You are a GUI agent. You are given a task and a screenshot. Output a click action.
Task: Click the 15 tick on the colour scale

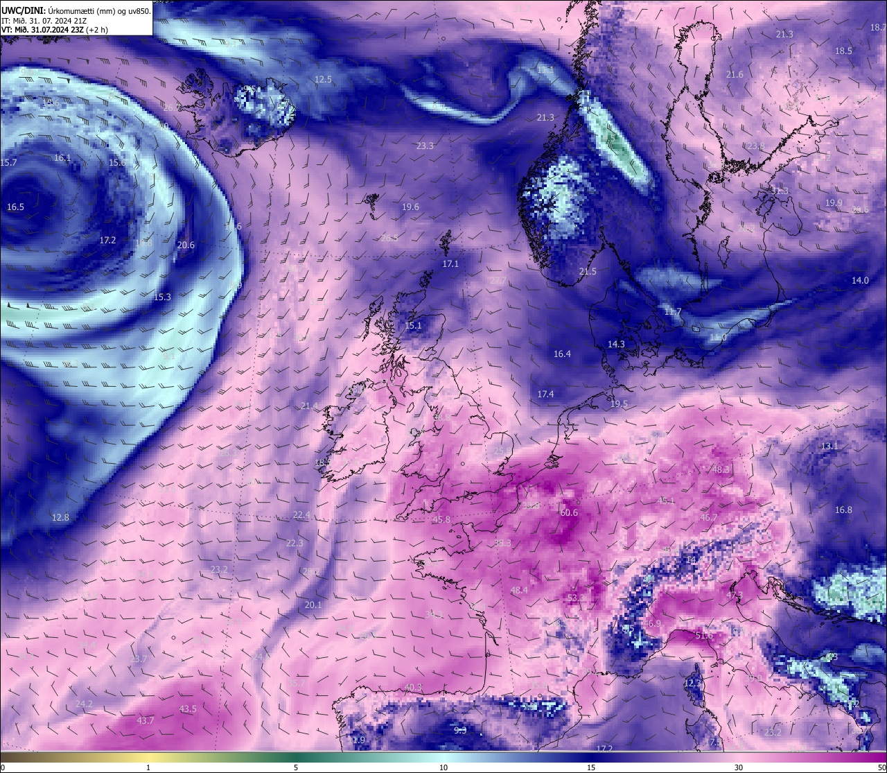tap(591, 767)
